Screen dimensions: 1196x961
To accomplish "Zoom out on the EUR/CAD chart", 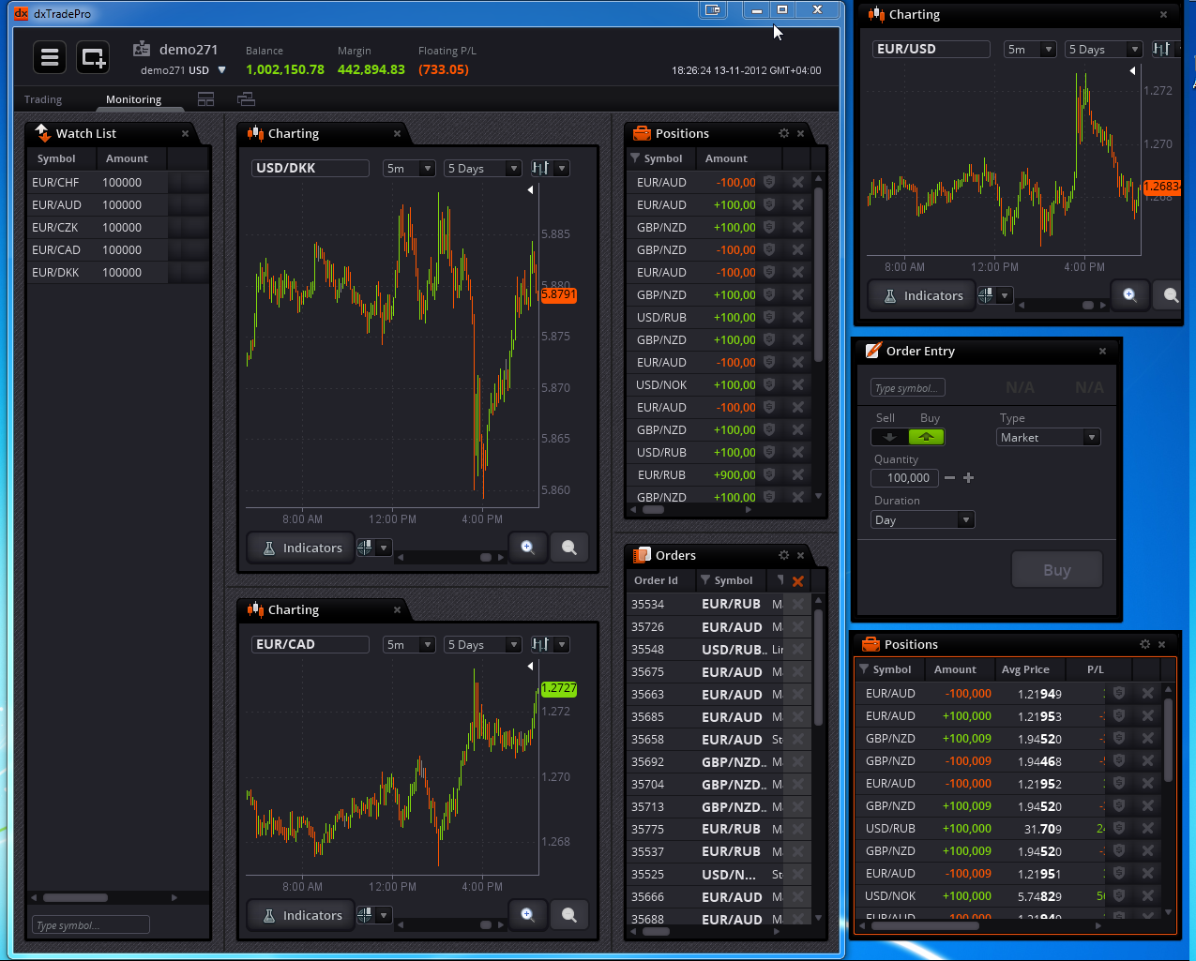I will pyautogui.click(x=568, y=915).
